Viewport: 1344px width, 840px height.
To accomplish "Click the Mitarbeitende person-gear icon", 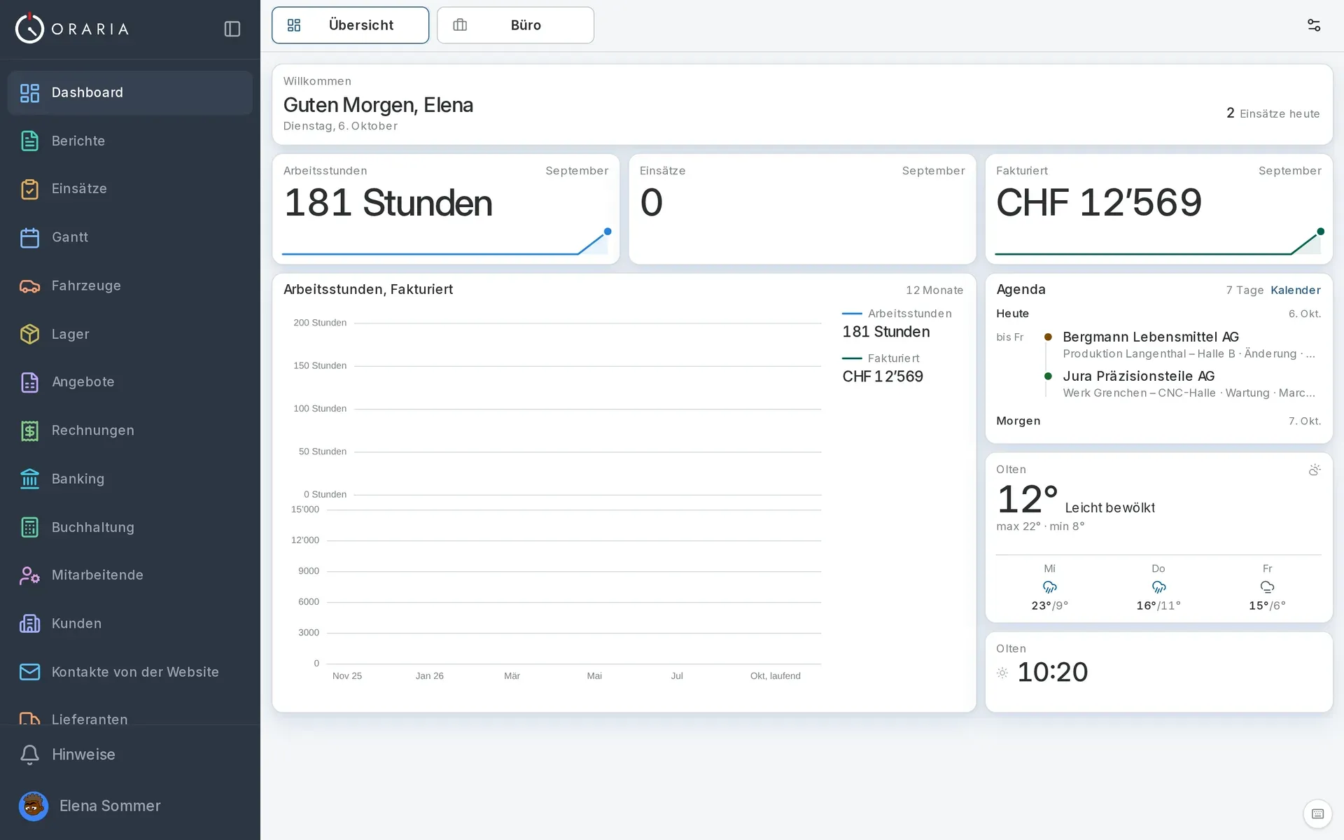I will (x=29, y=575).
